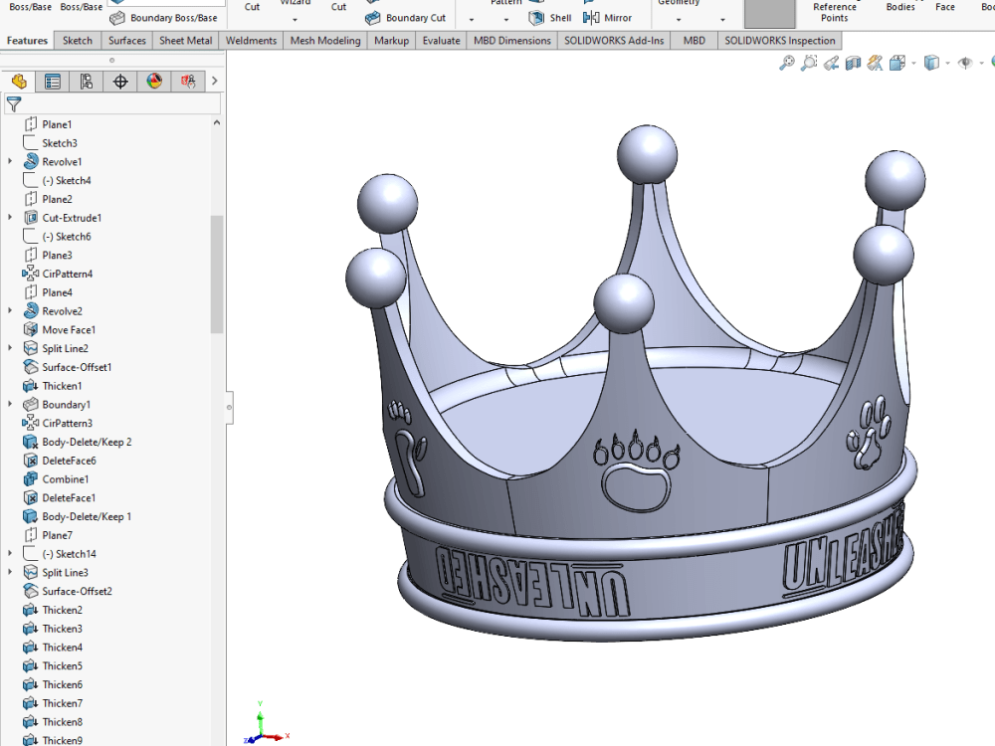The image size is (995, 746).
Task: Select Surface-Offset2 in the tree
Action: point(68,591)
